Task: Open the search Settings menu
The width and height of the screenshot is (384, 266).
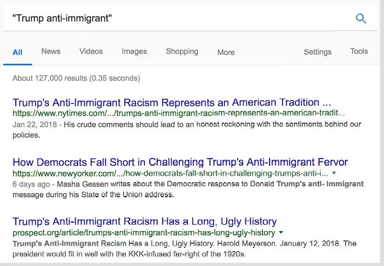Action: (x=318, y=52)
